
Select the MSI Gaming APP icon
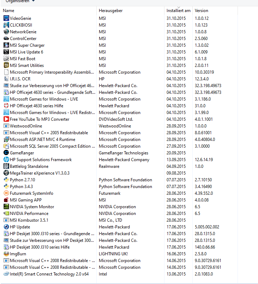click(6, 200)
